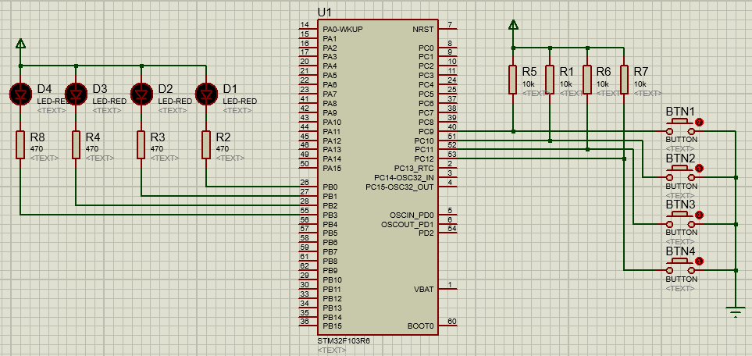Screen dimensions: 752x356
Task: Click the PA13 pin label
Action: pos(332,150)
